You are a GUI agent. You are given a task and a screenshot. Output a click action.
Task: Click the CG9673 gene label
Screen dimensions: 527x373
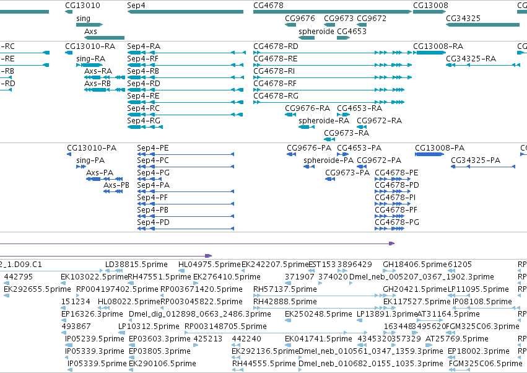[x=339, y=19]
